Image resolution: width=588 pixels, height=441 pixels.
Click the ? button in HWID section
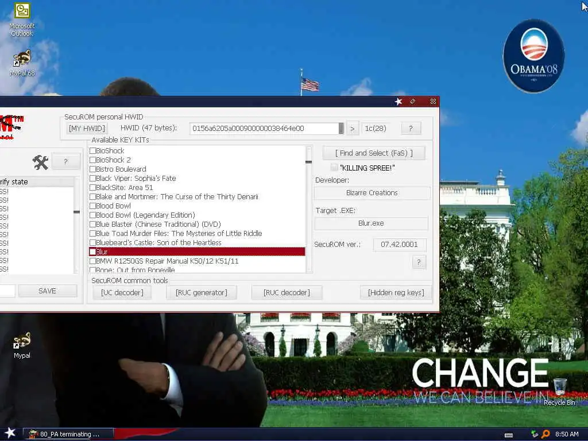pyautogui.click(x=411, y=128)
